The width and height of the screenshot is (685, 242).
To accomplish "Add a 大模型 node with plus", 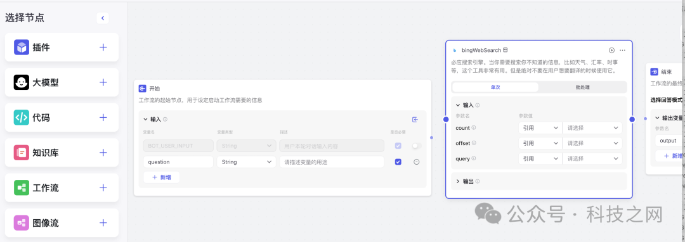I will pyautogui.click(x=103, y=82).
